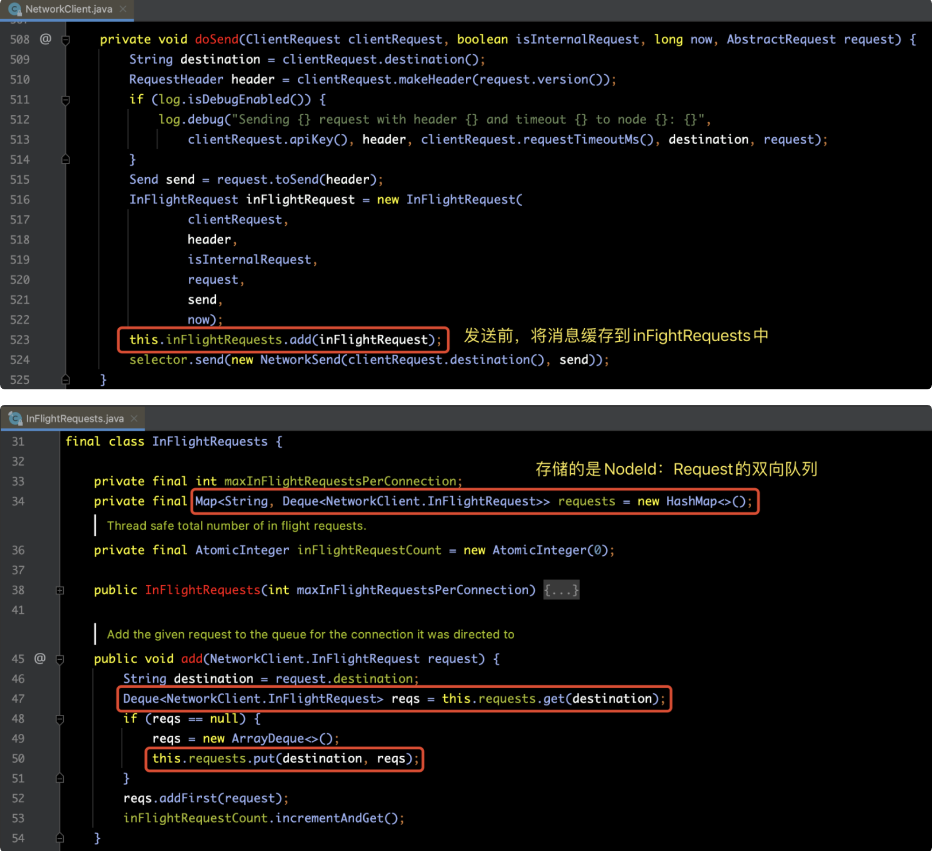
Task: Click the fold end marker on line 51
Action: [60, 779]
